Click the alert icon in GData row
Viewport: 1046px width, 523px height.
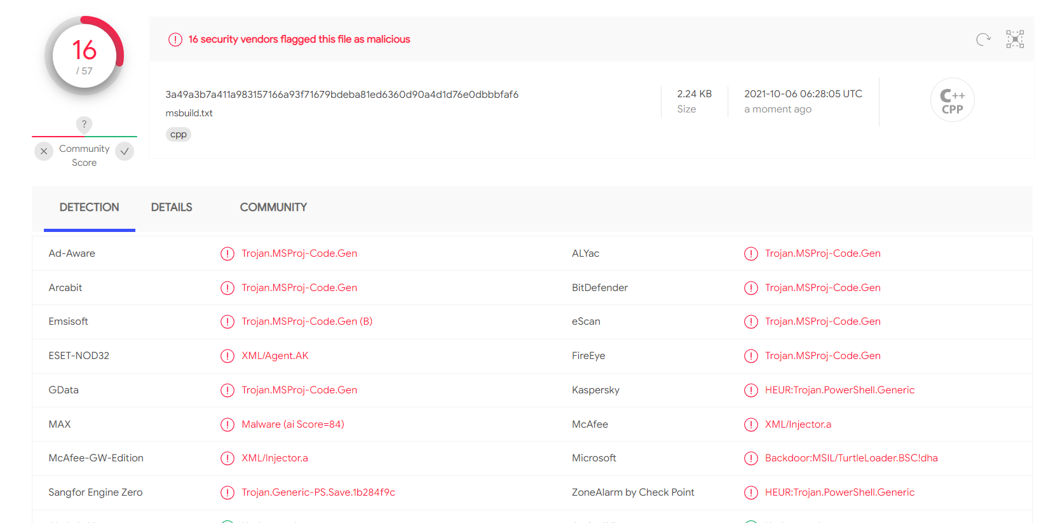(x=228, y=390)
